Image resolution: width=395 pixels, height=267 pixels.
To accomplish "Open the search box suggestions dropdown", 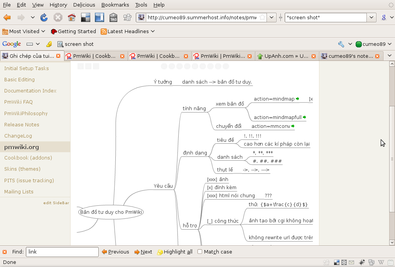I will (x=371, y=17).
